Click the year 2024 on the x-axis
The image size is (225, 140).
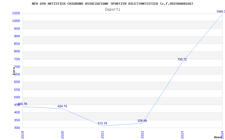coord(222,134)
